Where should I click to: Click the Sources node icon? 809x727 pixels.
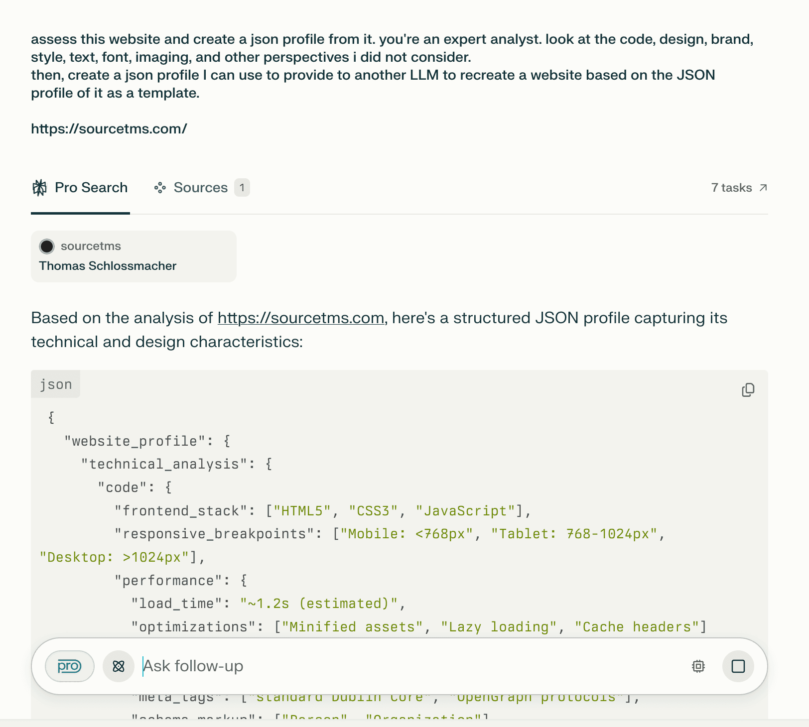pyautogui.click(x=160, y=188)
